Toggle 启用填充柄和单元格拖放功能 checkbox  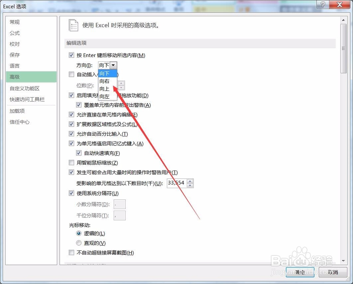[71, 95]
